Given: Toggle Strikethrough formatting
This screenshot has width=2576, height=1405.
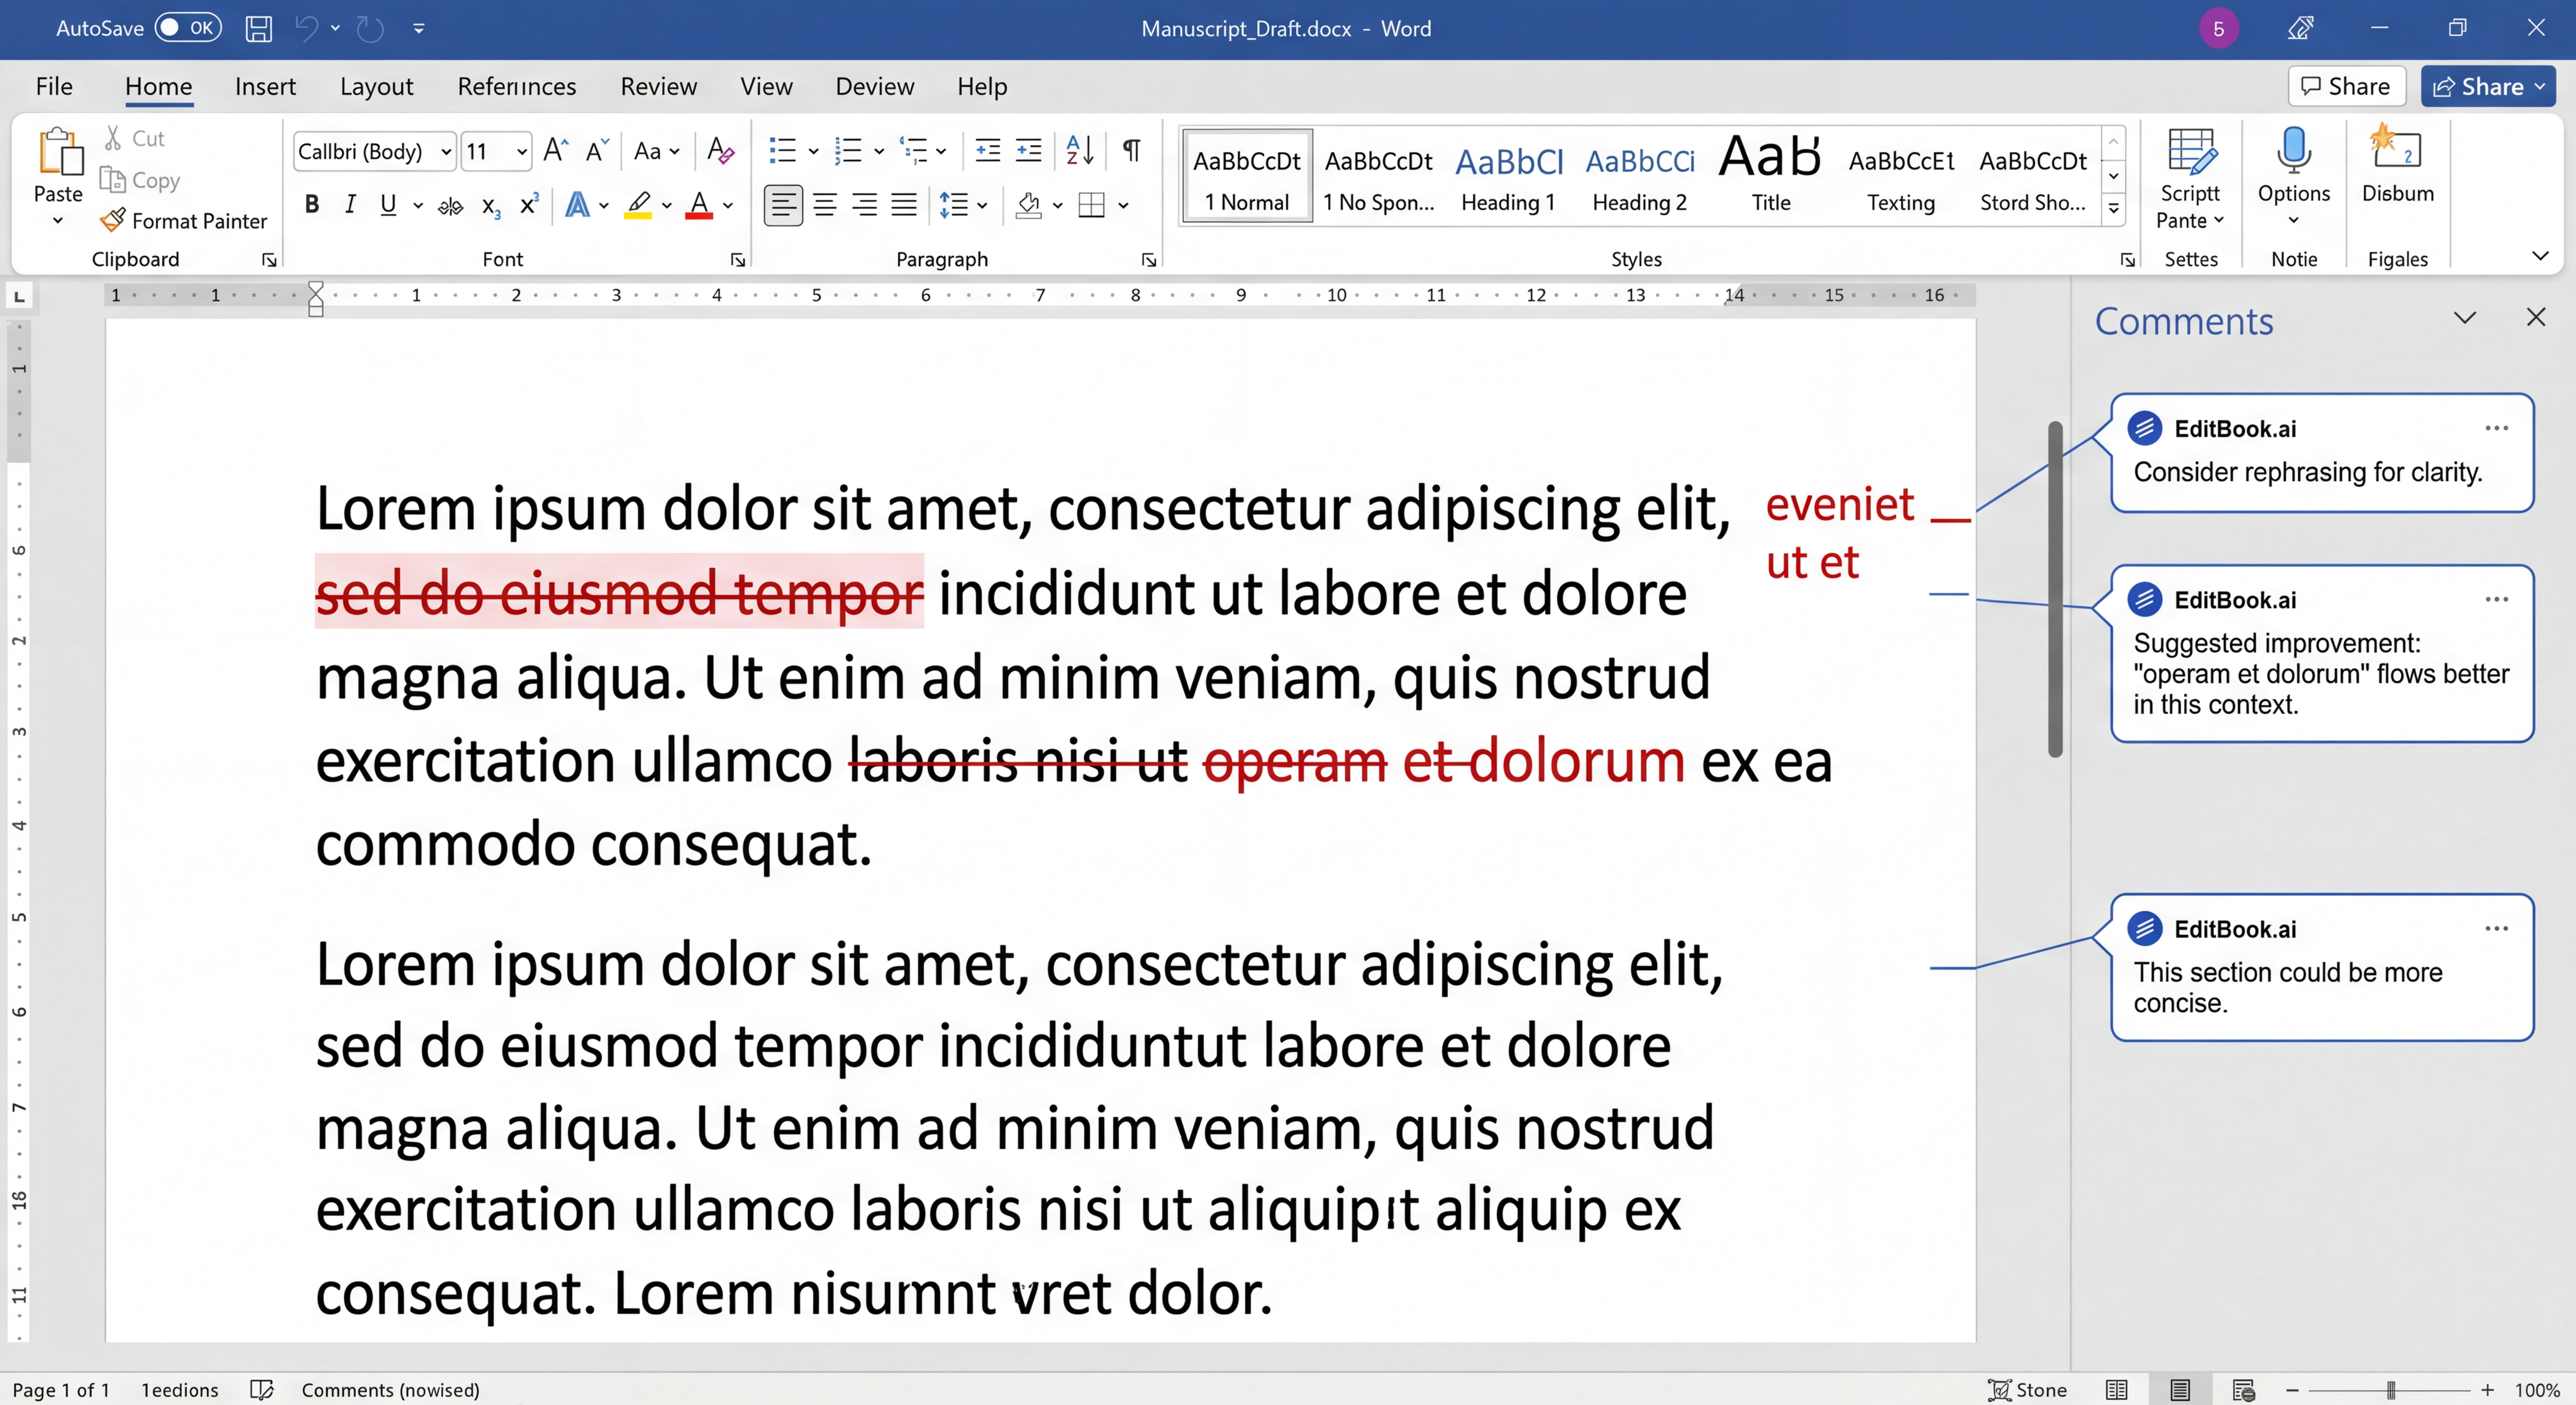Looking at the screenshot, I should [451, 205].
